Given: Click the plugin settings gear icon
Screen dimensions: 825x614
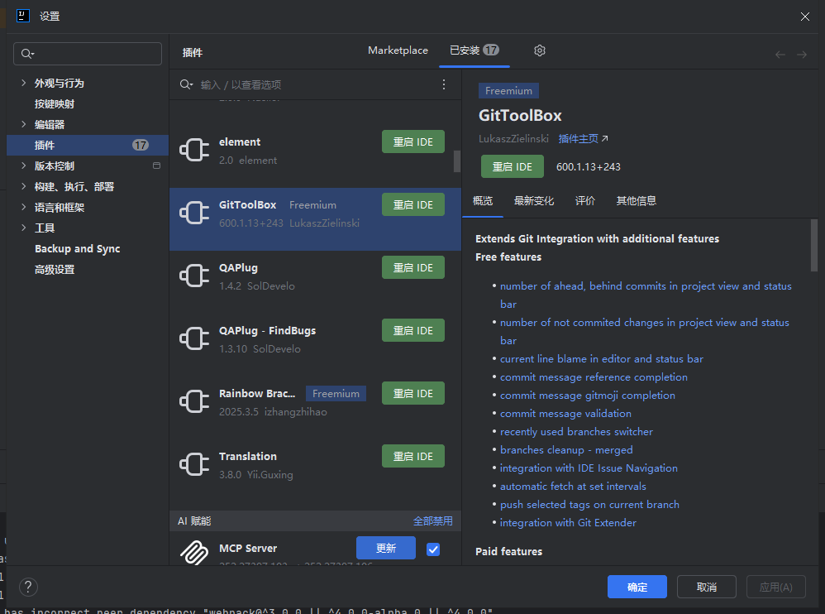Looking at the screenshot, I should click(539, 50).
